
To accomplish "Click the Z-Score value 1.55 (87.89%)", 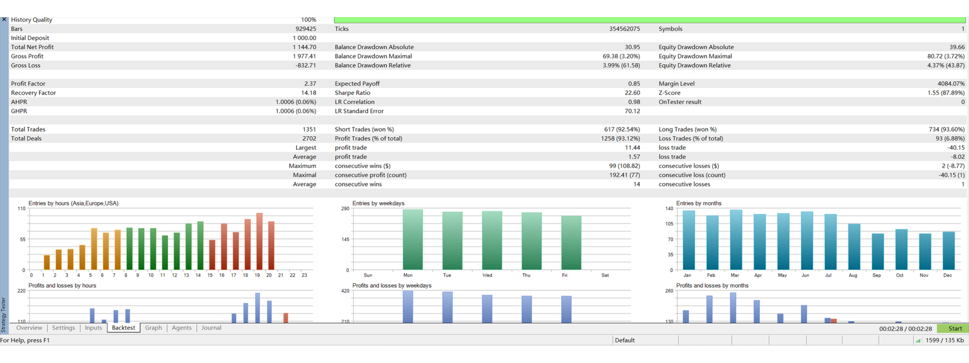I will (x=945, y=93).
